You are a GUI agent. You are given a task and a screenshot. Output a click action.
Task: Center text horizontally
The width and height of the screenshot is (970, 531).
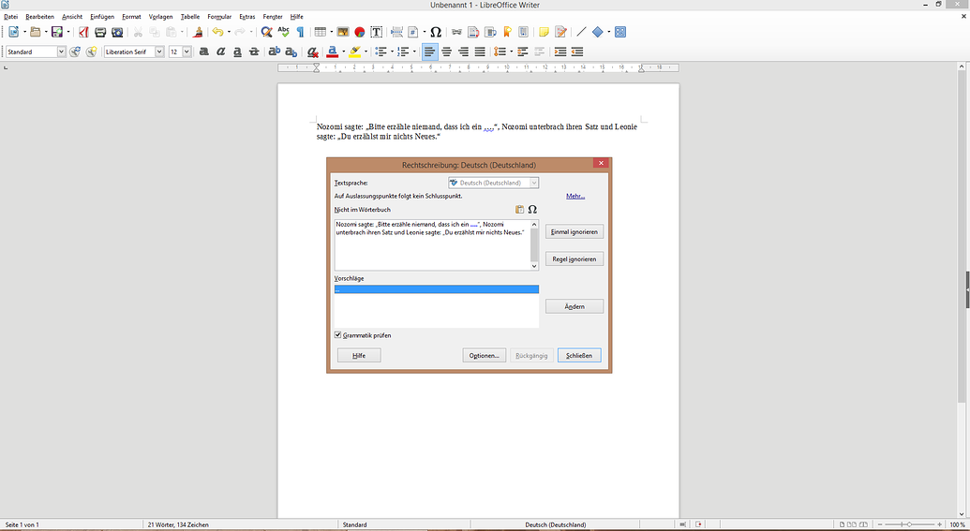click(447, 52)
